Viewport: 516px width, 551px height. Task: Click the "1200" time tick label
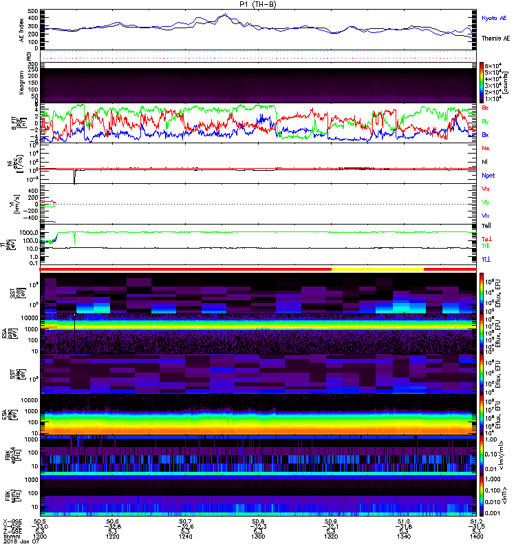[40, 537]
